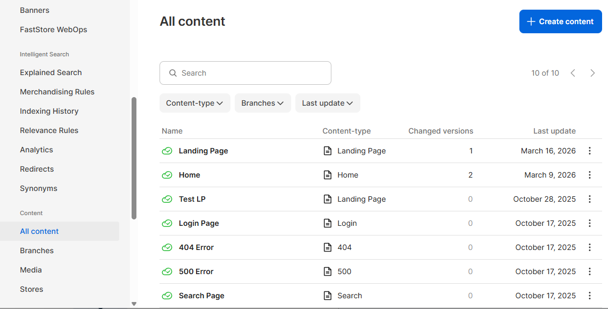Image resolution: width=608 pixels, height=309 pixels.
Task: Select Synonyms in the sidebar menu
Action: (38, 189)
